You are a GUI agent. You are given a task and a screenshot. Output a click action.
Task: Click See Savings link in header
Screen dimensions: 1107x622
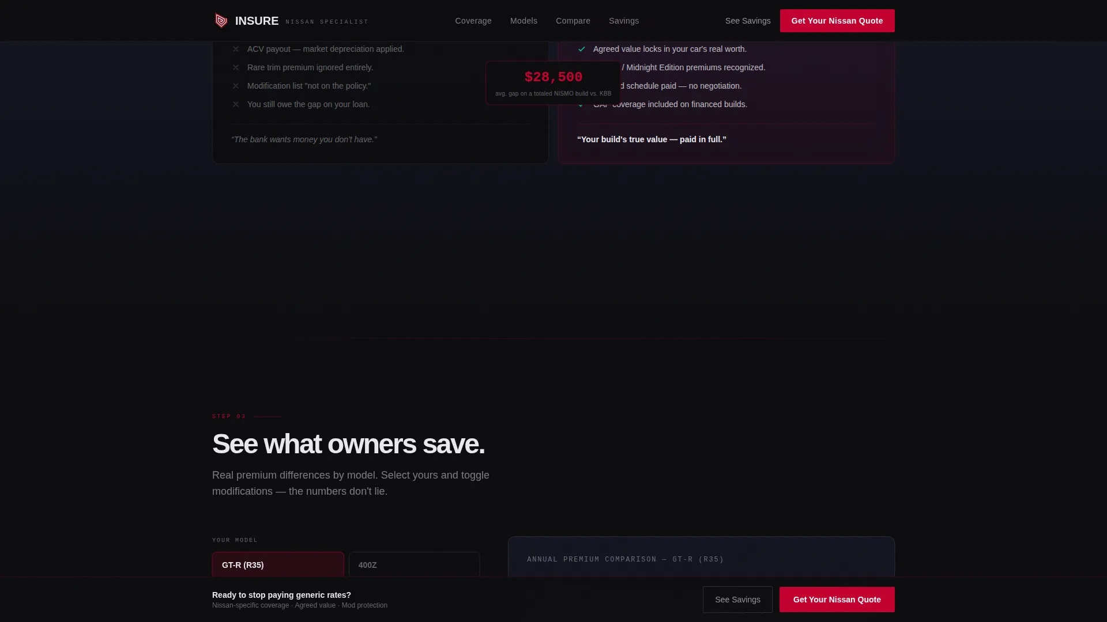point(748,21)
